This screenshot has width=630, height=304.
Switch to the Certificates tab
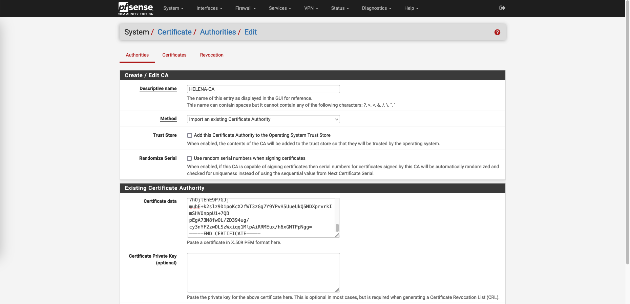(x=174, y=55)
